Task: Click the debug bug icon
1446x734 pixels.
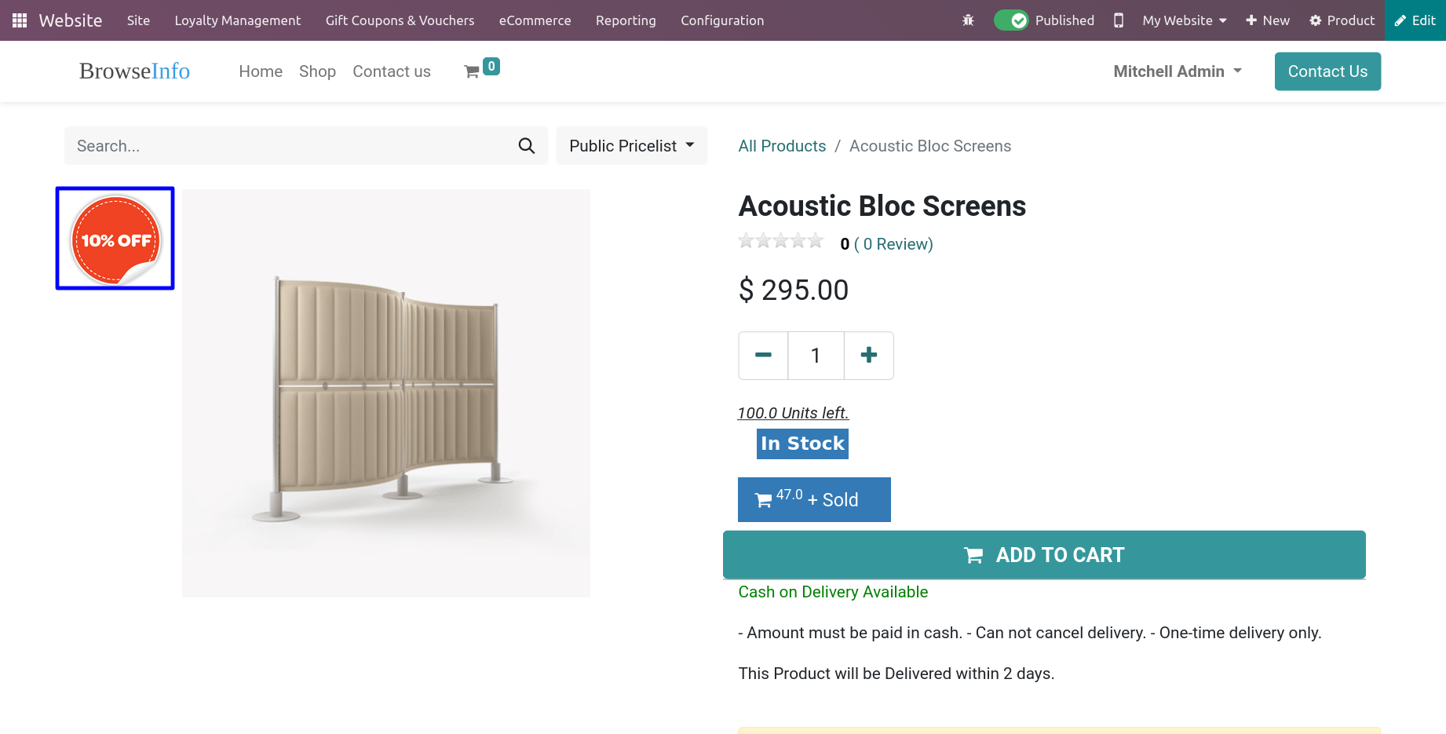Action: [x=968, y=20]
